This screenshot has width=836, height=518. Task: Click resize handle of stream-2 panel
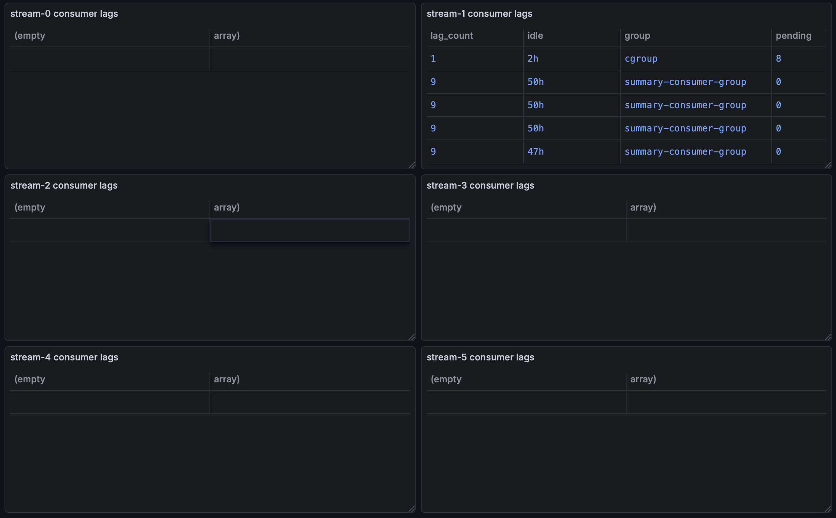click(412, 337)
